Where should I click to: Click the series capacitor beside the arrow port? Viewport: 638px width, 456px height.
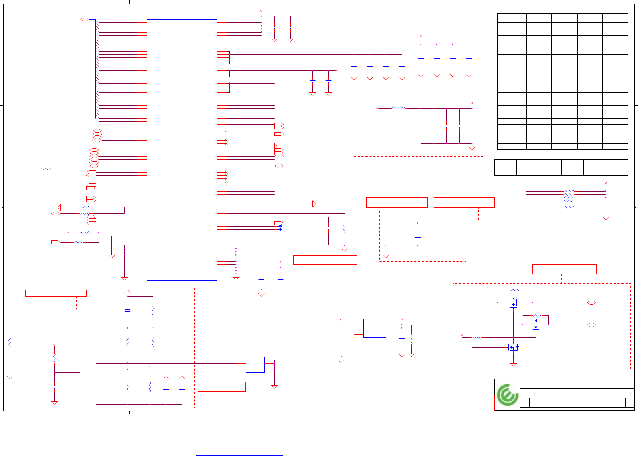(298, 204)
